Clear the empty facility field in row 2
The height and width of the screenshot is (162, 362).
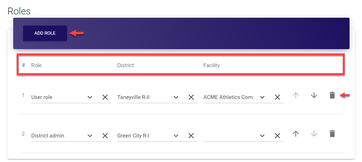pyautogui.click(x=277, y=136)
